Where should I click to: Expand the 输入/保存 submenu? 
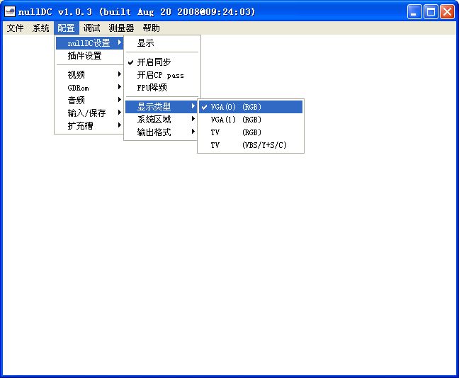pyautogui.click(x=89, y=113)
